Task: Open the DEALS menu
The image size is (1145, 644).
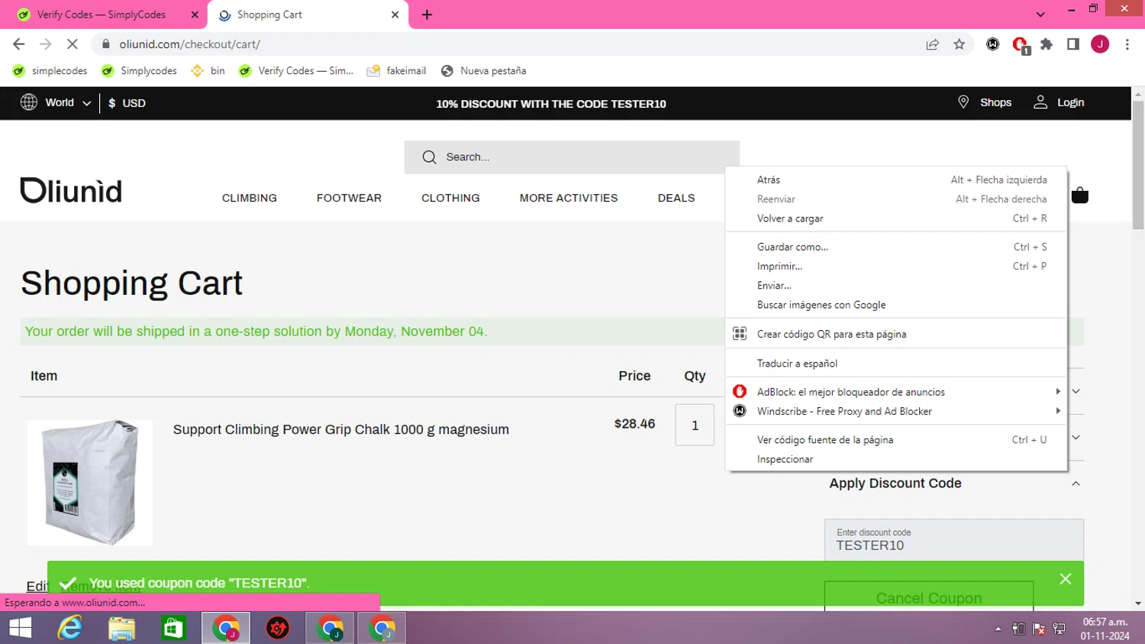Action: [x=676, y=198]
